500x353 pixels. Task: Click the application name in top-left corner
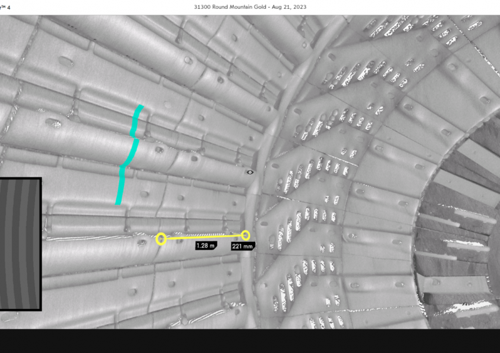pos(6,6)
